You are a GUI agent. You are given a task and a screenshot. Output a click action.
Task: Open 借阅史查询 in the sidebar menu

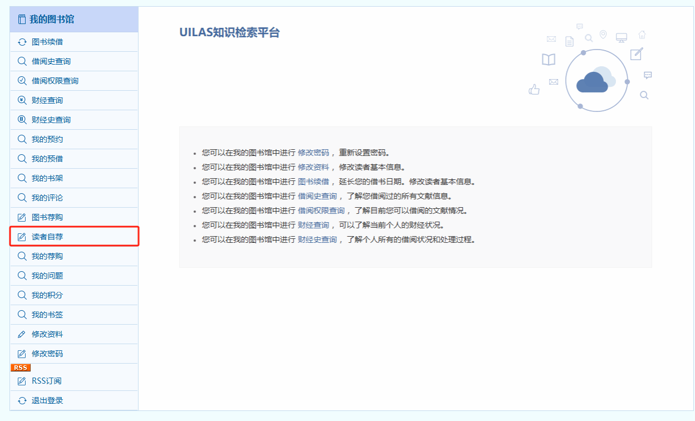coord(74,61)
